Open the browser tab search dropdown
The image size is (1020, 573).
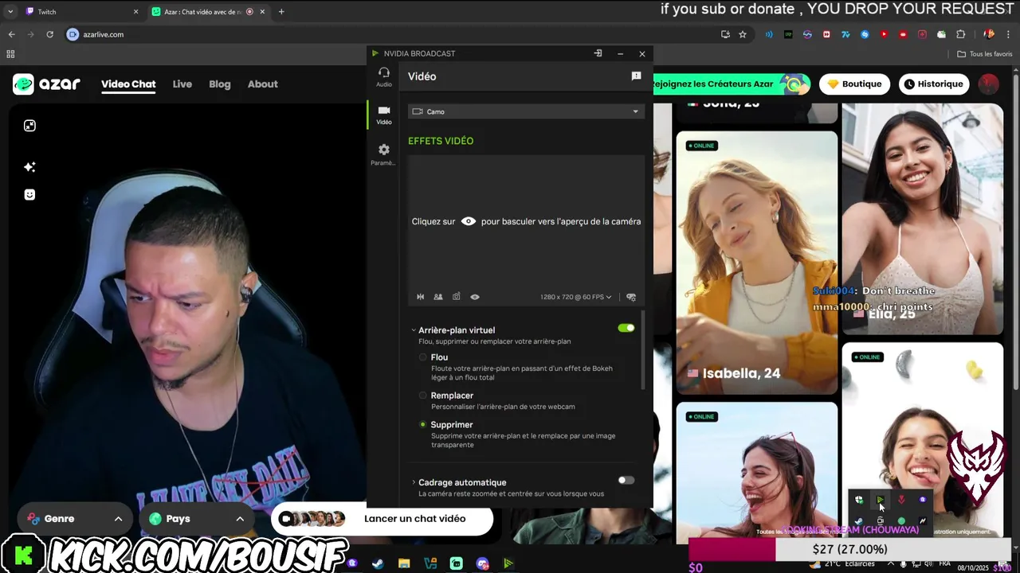pyautogui.click(x=10, y=12)
